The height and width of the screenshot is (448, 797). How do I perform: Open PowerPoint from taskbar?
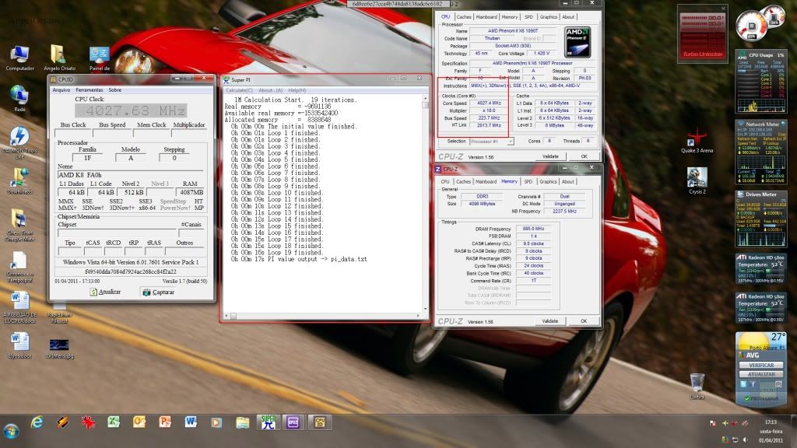[165, 422]
